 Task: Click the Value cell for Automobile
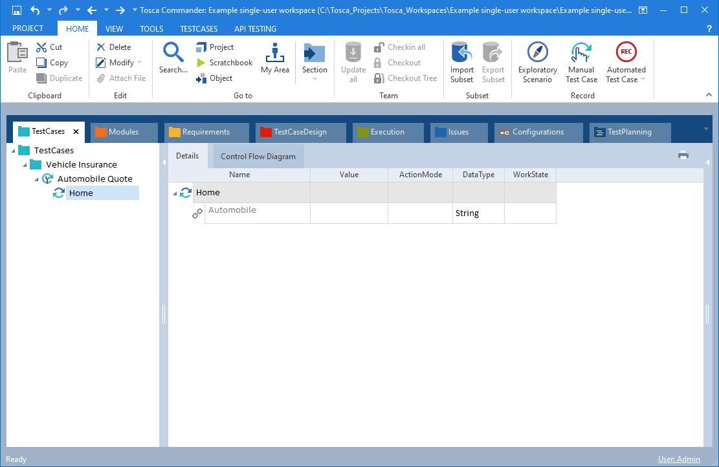click(349, 213)
